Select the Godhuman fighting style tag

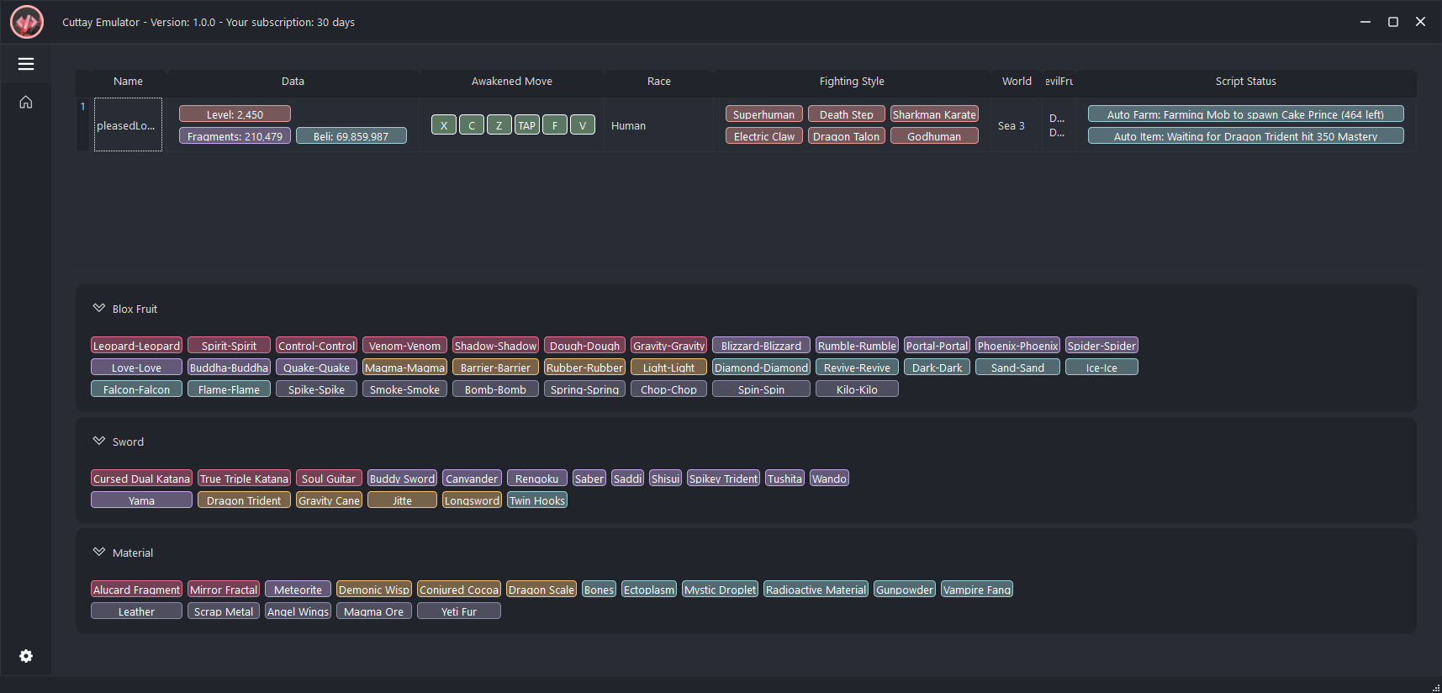934,136
